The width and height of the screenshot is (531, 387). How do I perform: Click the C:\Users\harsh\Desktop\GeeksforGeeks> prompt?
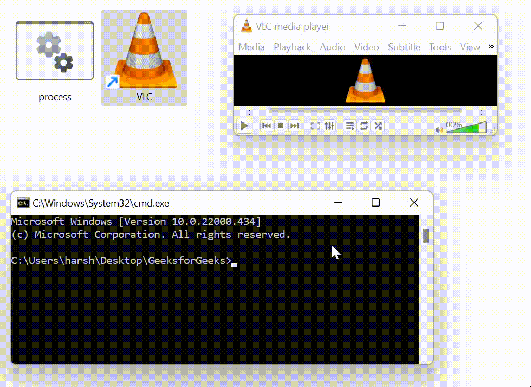click(x=121, y=261)
